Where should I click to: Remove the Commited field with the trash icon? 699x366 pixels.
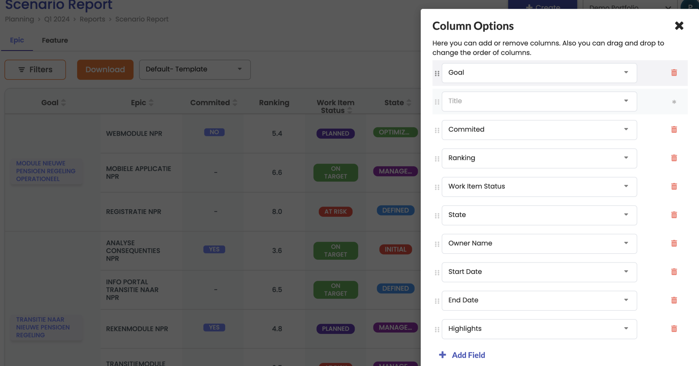(x=674, y=129)
